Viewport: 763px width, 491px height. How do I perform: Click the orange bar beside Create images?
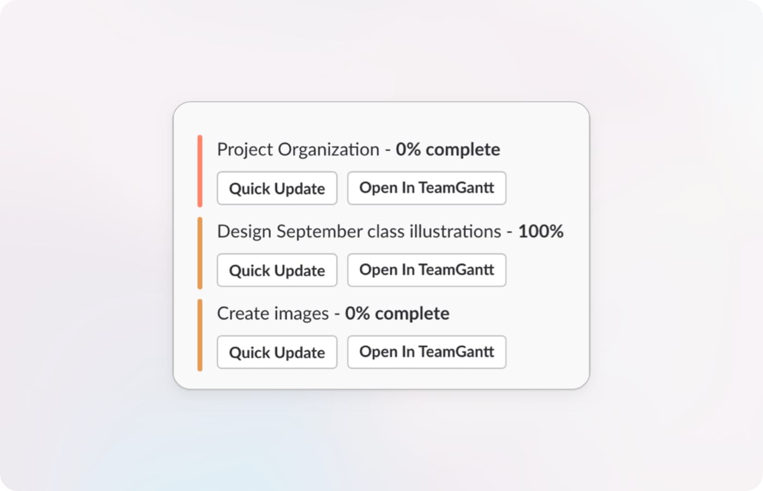(x=200, y=334)
